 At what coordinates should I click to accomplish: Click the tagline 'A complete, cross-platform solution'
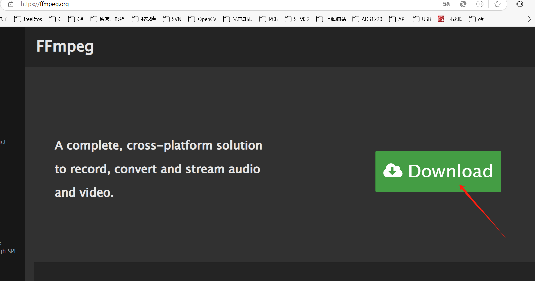pos(158,146)
